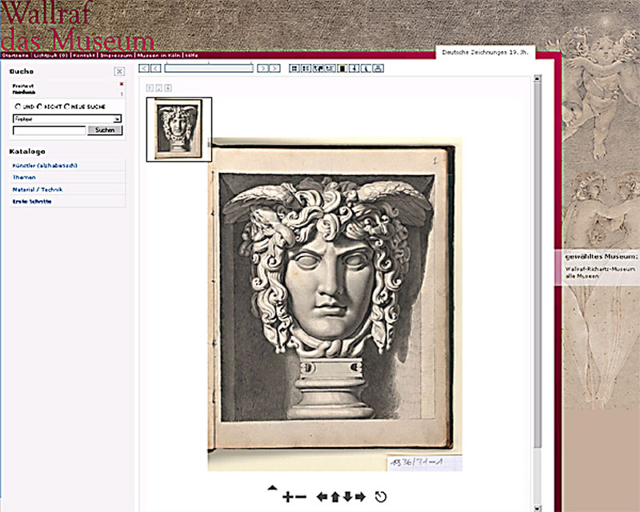Viewport: 640px width, 512px height.
Task: Click seventh toolbar icon left of print
Action: tap(366, 68)
